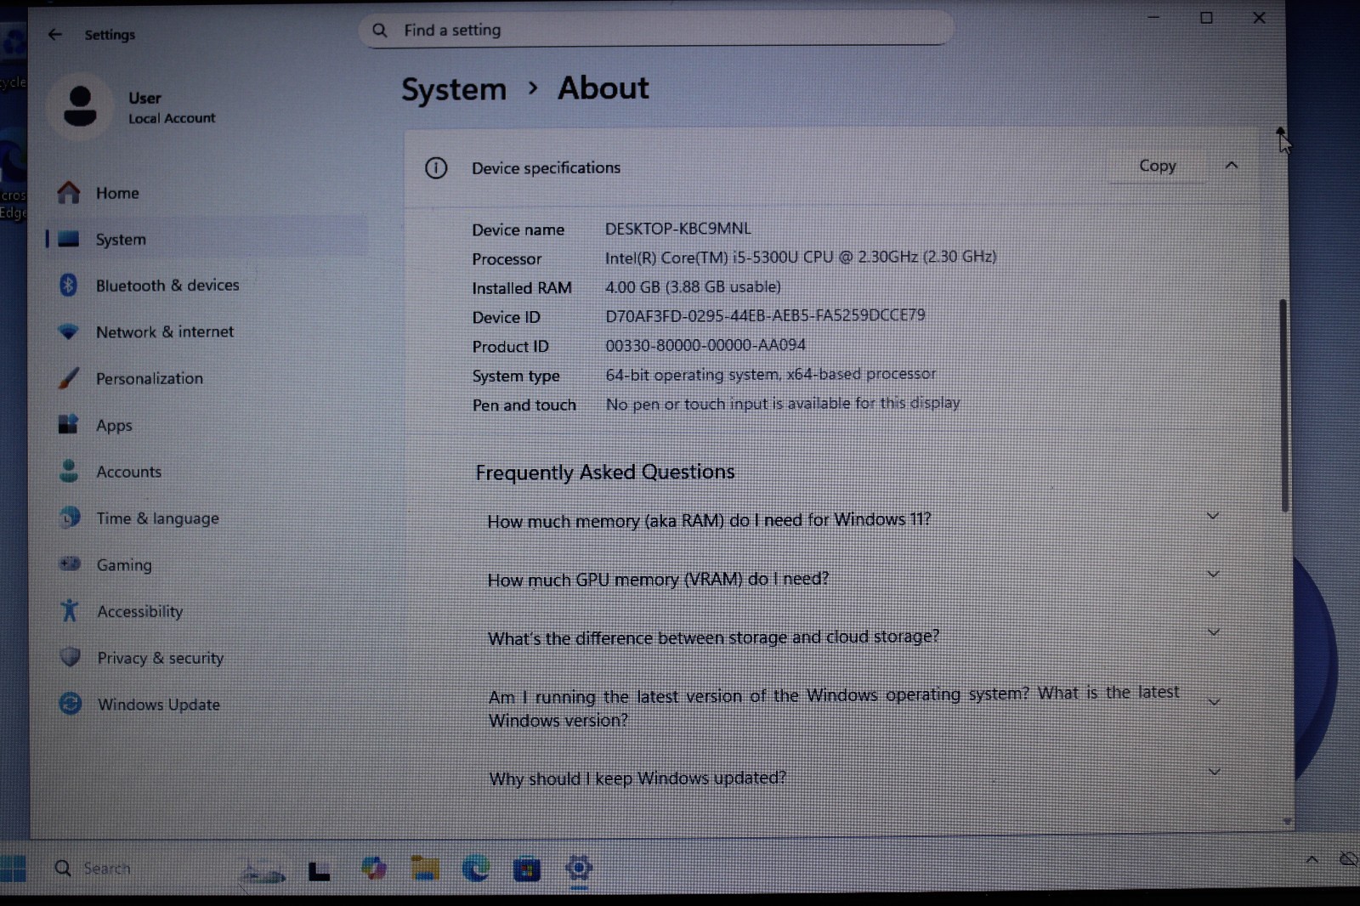Launch Microsoft Edge from the taskbar

[x=476, y=868]
